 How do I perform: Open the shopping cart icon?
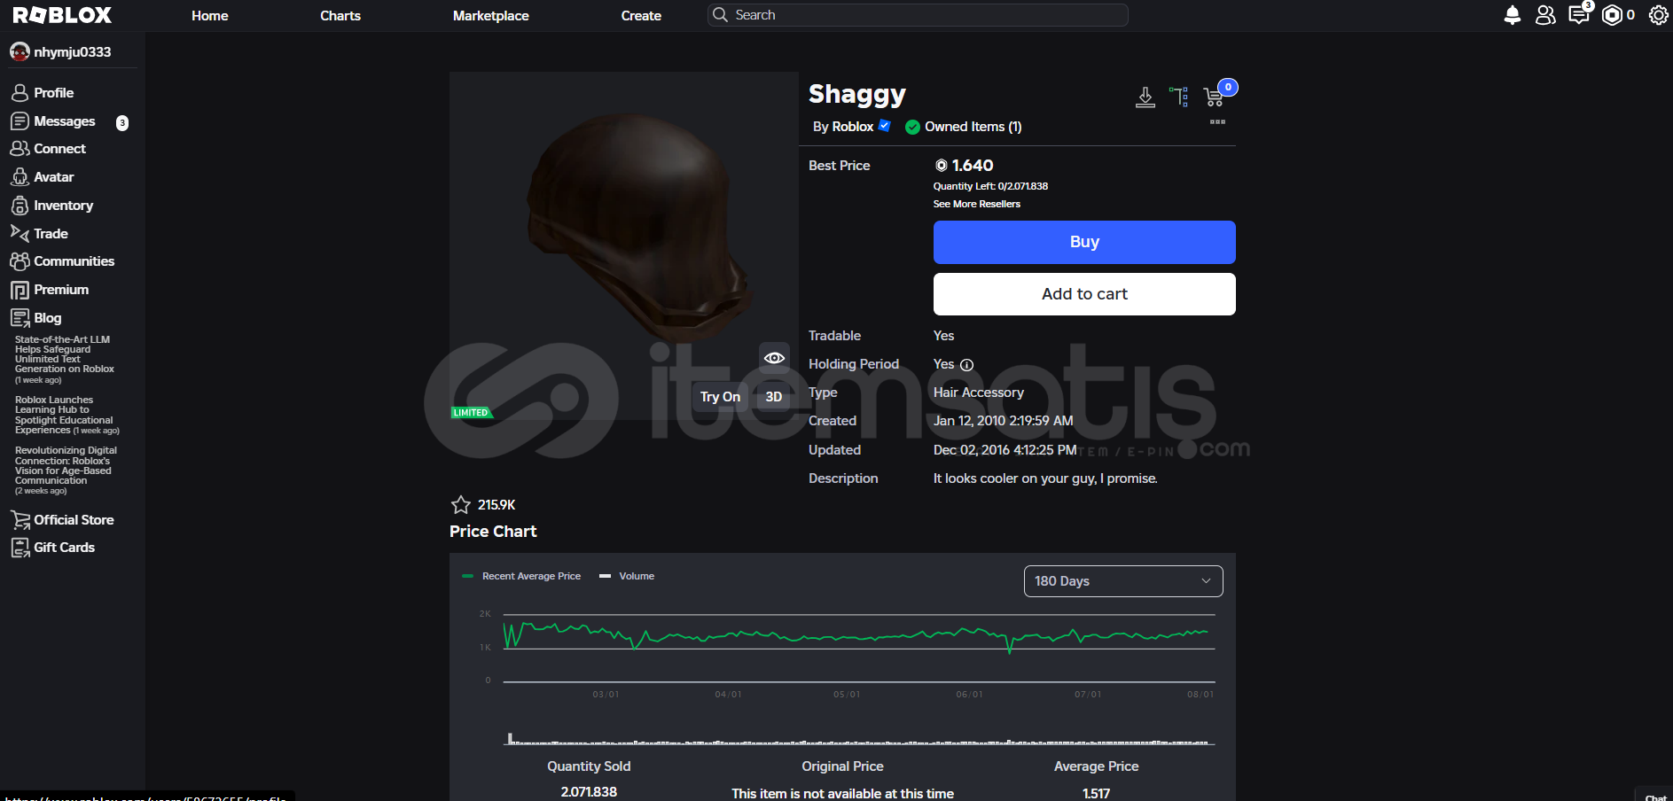pyautogui.click(x=1214, y=97)
